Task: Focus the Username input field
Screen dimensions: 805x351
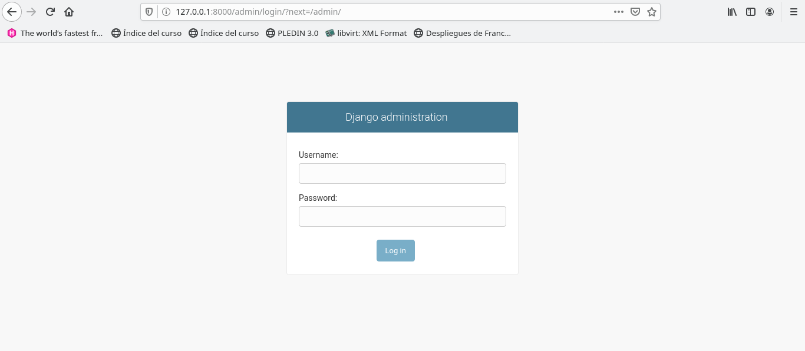Action: (x=402, y=173)
